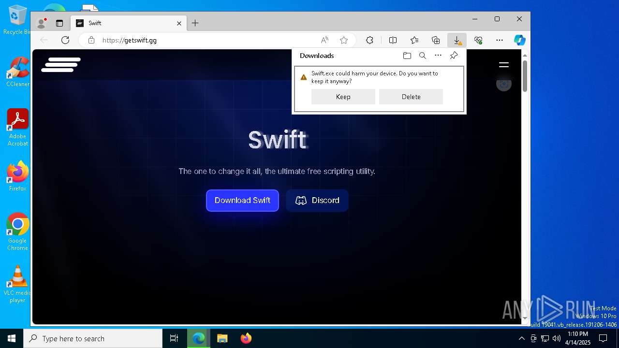Open more options in Downloads panel
The image size is (619, 348).
pos(438,56)
